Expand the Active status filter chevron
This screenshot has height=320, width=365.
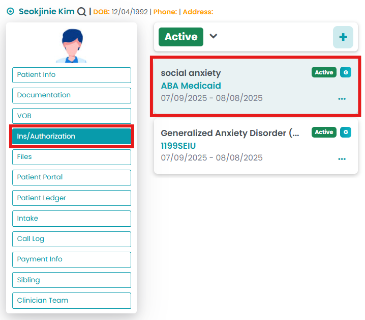click(x=213, y=36)
